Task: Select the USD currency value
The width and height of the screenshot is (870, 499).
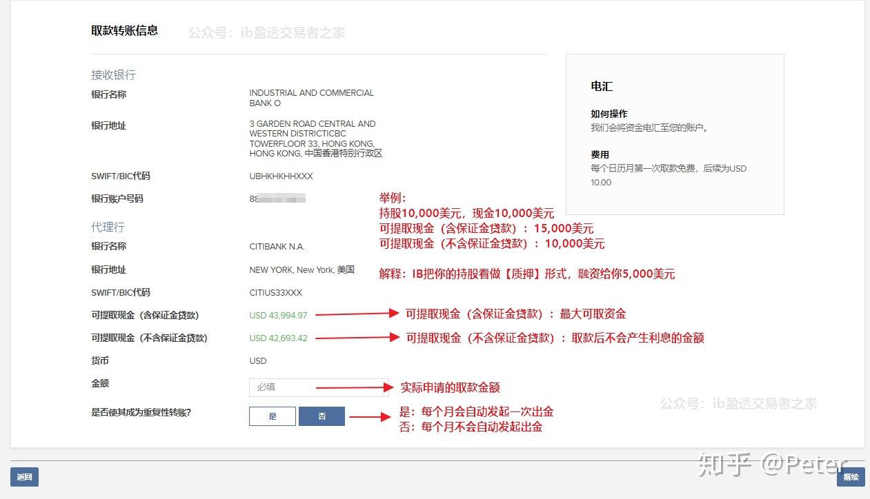Action: (x=257, y=360)
